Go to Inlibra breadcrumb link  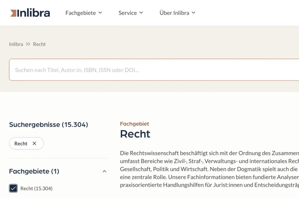(16, 44)
